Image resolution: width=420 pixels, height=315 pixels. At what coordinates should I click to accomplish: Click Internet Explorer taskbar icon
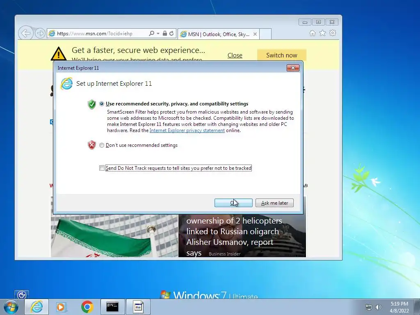tap(37, 307)
